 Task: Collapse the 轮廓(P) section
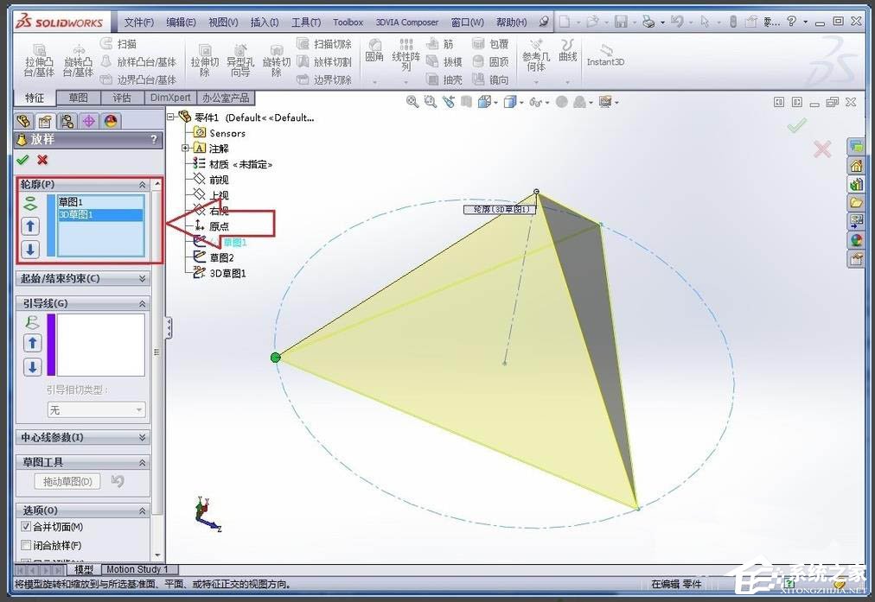click(141, 184)
